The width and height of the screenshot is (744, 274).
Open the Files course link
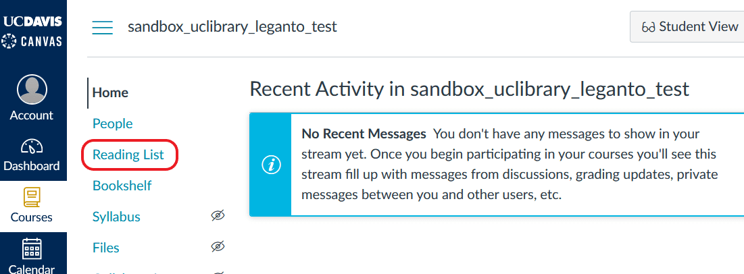[x=106, y=248]
